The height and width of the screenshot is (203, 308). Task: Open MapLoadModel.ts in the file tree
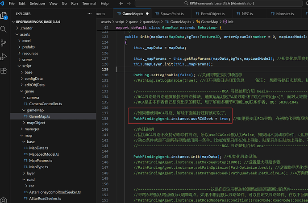click(44, 154)
